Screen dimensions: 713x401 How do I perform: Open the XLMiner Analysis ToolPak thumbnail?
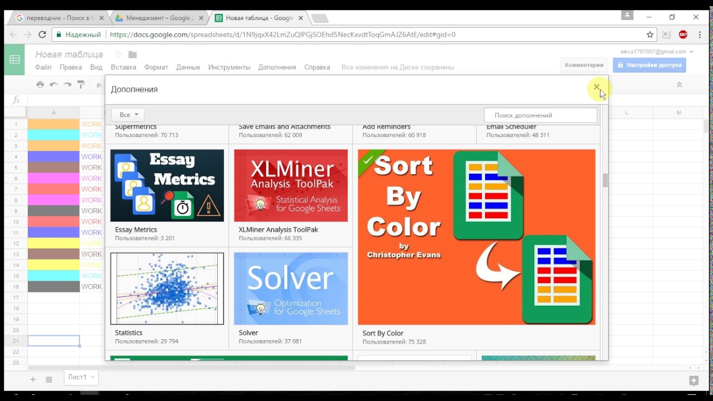coord(291,185)
